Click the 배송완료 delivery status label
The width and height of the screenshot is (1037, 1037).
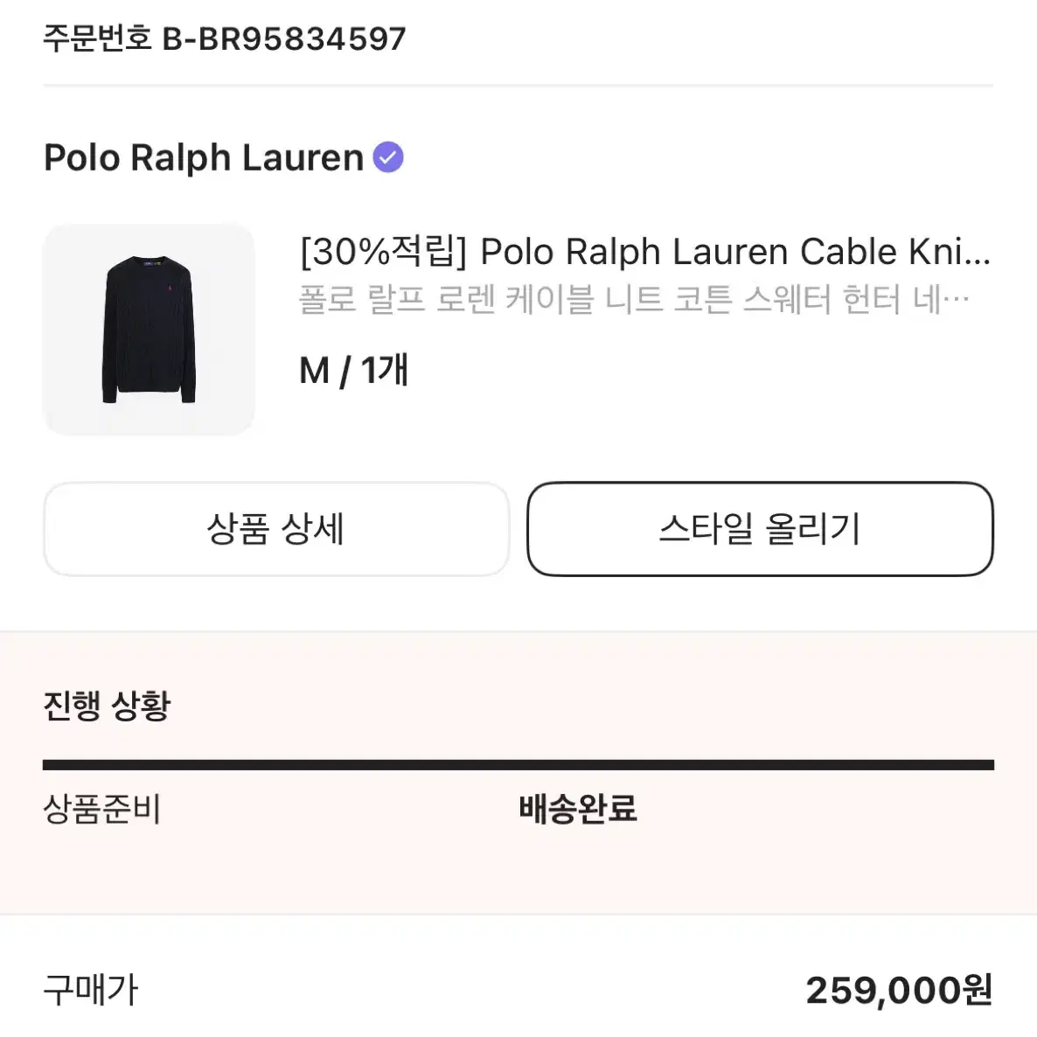pos(578,809)
